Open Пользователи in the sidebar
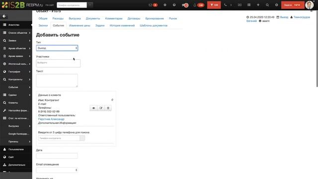This screenshot has width=318, height=179. (x=16, y=149)
